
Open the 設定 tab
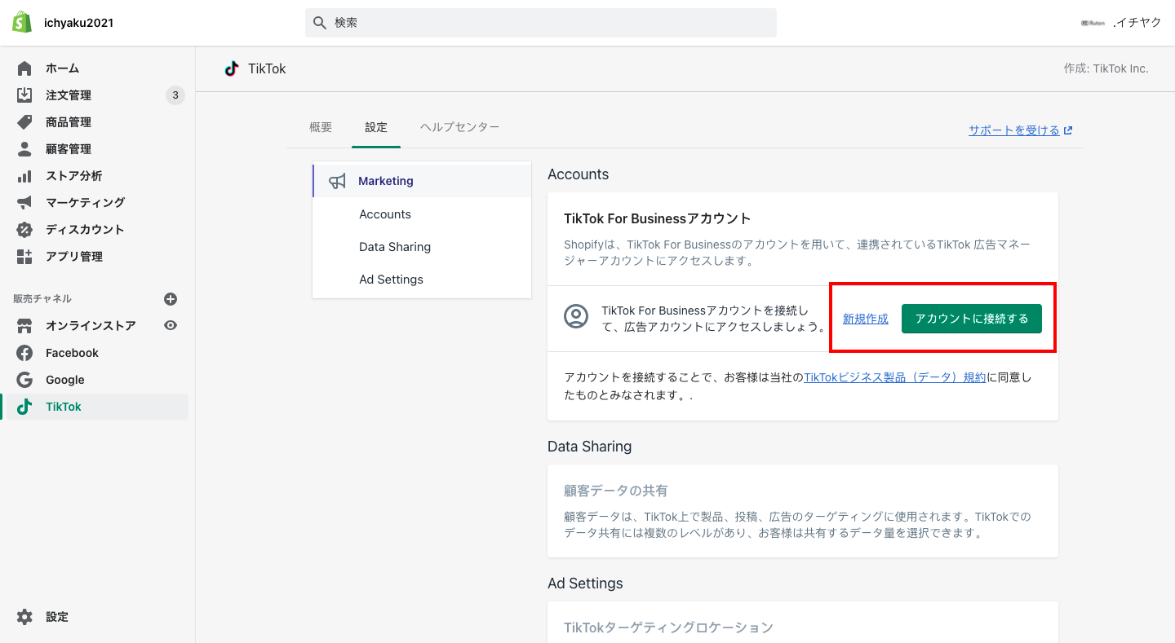[376, 127]
